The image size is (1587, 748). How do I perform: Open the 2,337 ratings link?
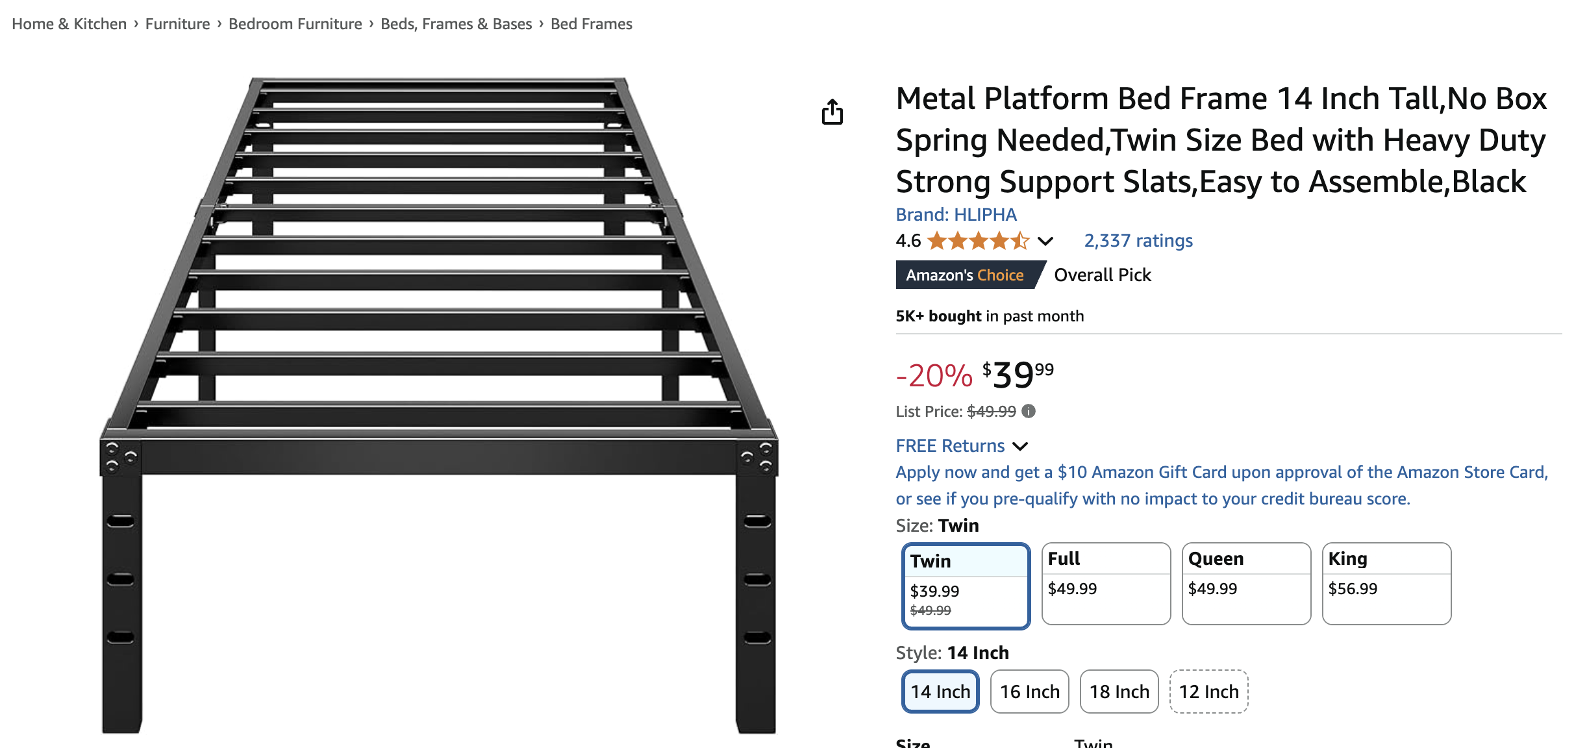(1138, 241)
